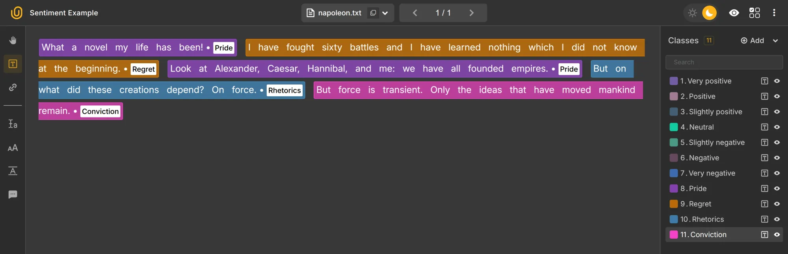Expand the Add class dropdown arrow
This screenshot has height=254, width=788.
[775, 40]
